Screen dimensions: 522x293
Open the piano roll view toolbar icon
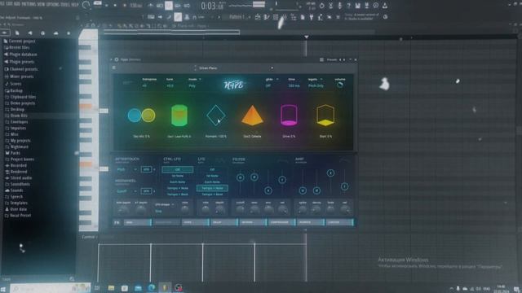click(x=267, y=17)
